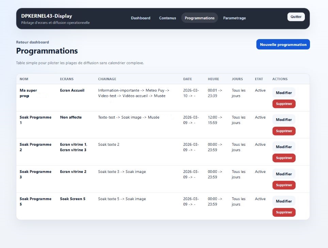Follow the Retour dashboard link

32,42
